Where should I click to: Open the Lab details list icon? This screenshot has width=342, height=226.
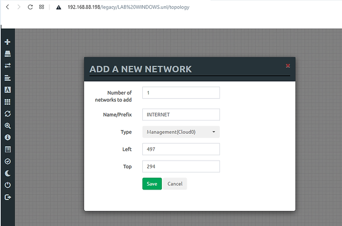pos(8,149)
